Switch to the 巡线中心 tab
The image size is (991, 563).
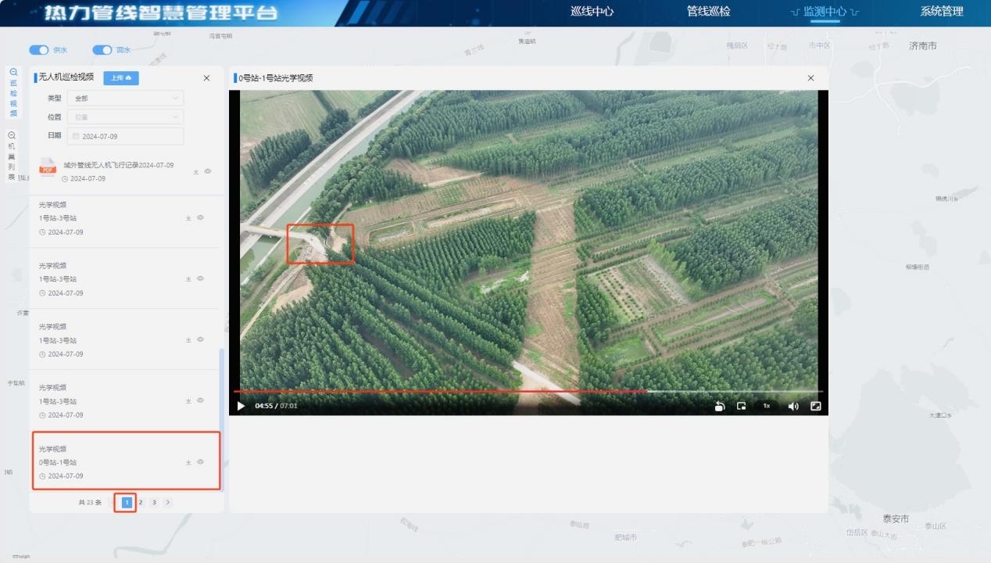coord(592,12)
